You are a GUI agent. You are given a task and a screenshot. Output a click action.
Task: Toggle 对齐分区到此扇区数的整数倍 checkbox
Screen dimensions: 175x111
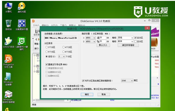pyautogui.click(x=83, y=81)
